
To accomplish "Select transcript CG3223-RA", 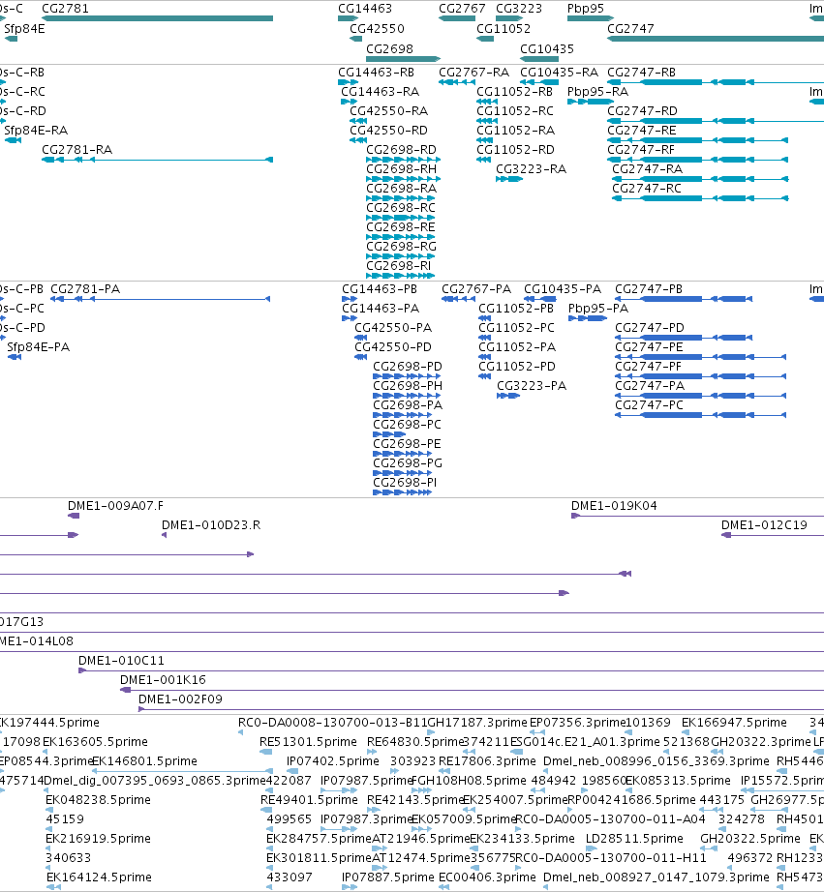I will 531,169.
